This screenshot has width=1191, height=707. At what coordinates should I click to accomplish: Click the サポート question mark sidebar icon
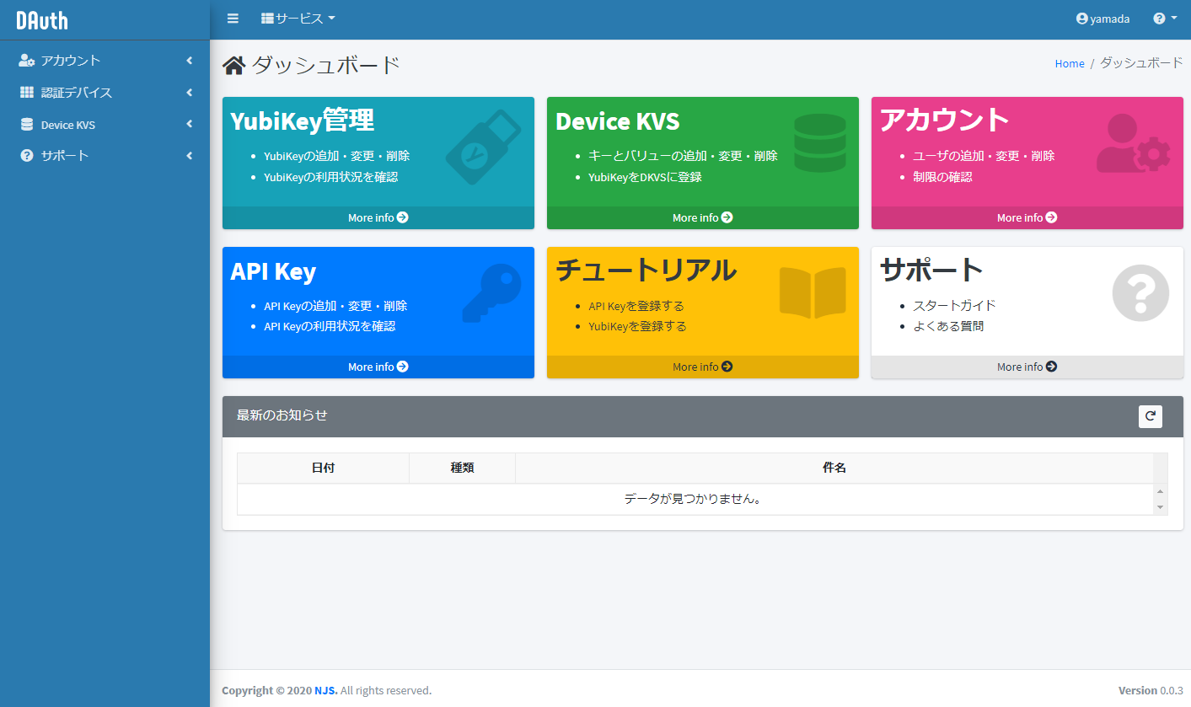click(27, 156)
